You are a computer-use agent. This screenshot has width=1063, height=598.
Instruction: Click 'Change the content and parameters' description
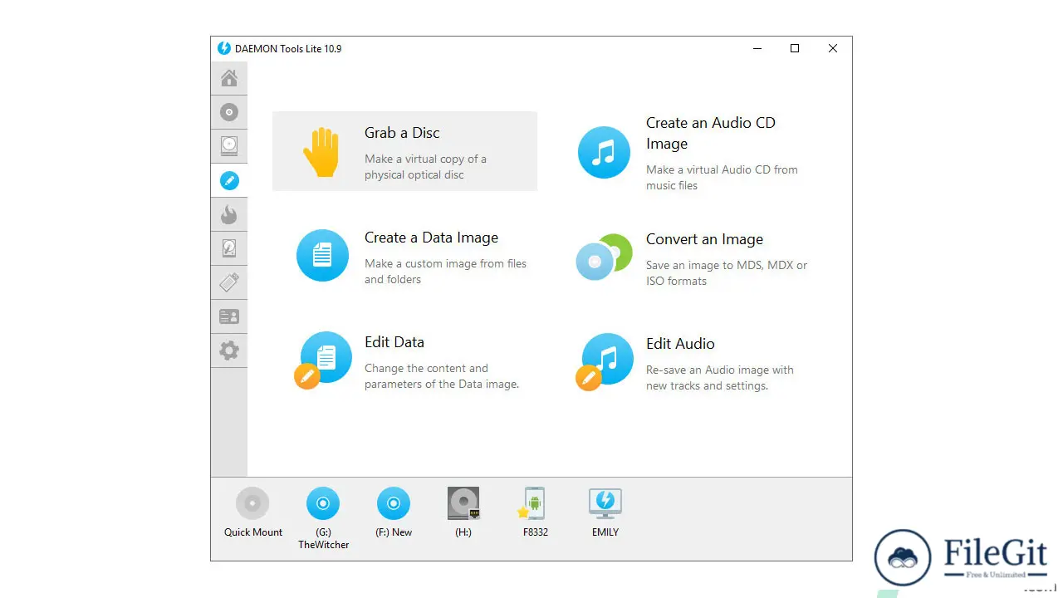pos(442,376)
